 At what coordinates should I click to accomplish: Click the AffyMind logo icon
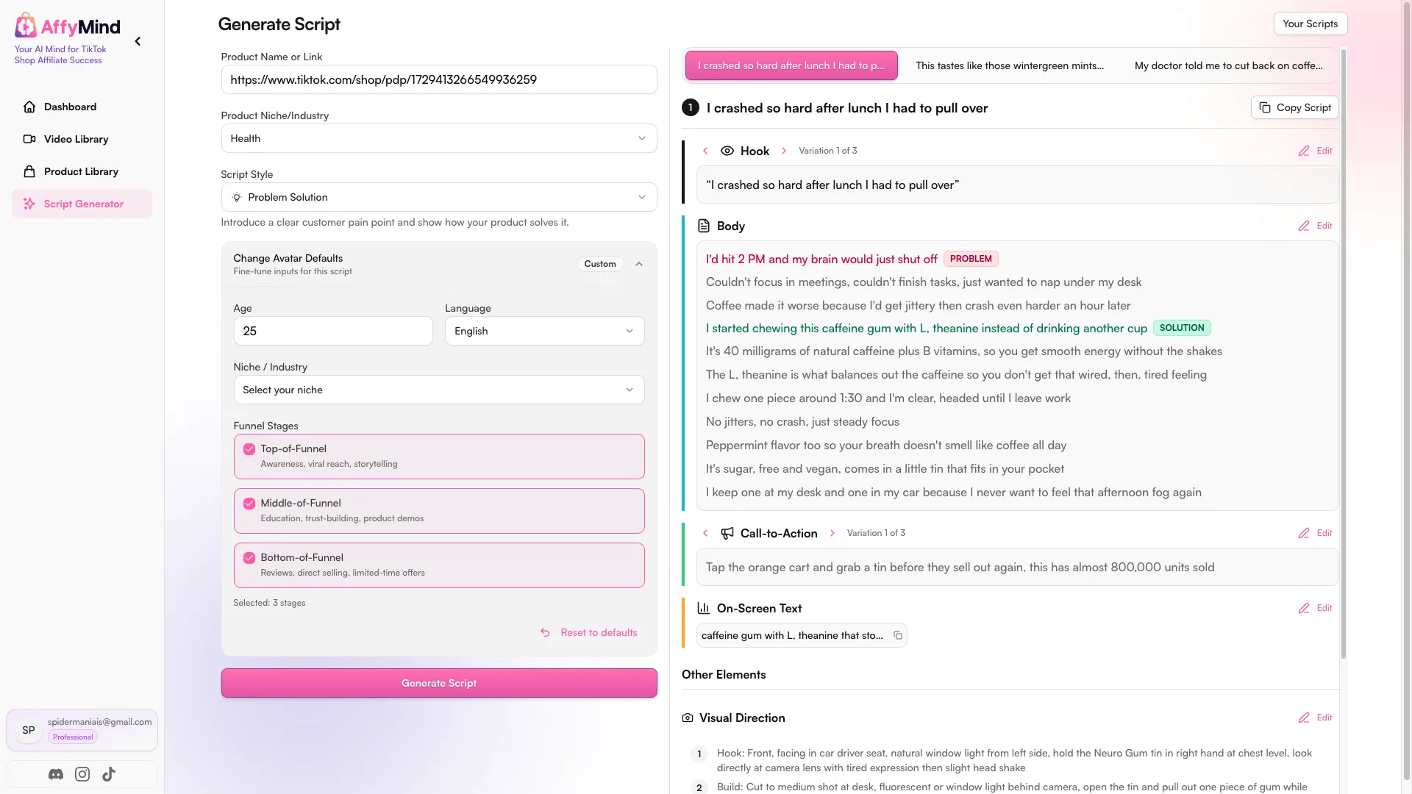[x=26, y=26]
